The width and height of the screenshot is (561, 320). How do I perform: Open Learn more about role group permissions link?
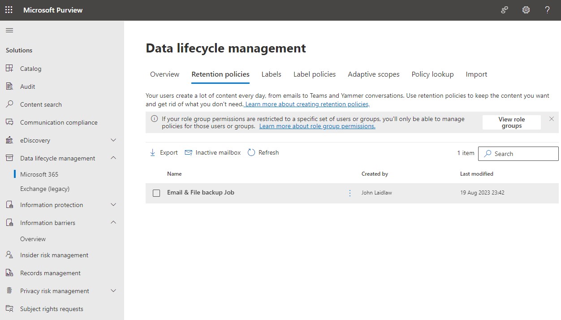click(x=317, y=126)
